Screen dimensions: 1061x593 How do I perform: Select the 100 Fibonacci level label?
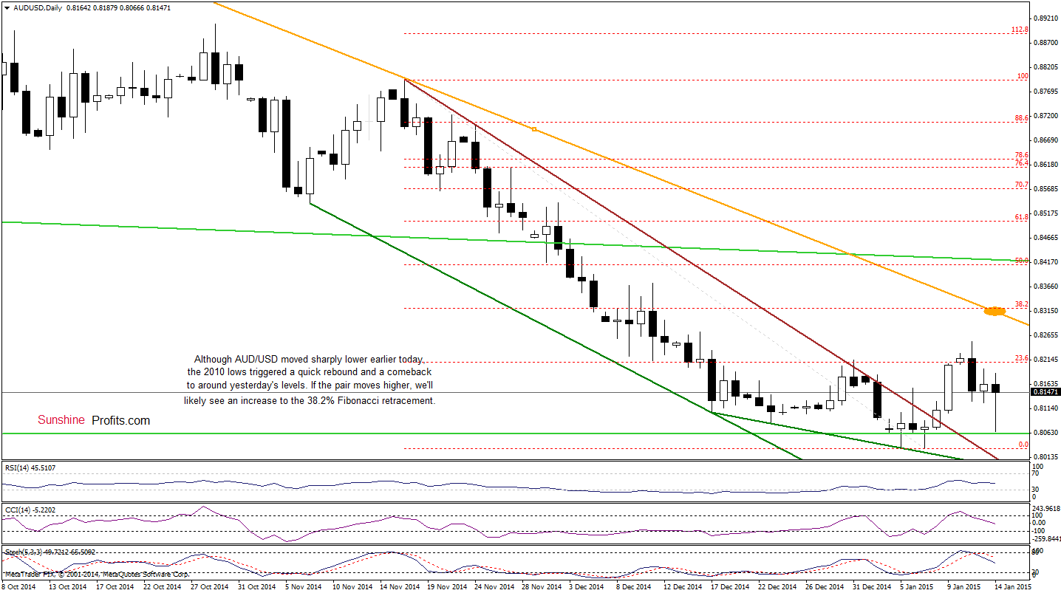[1023, 76]
